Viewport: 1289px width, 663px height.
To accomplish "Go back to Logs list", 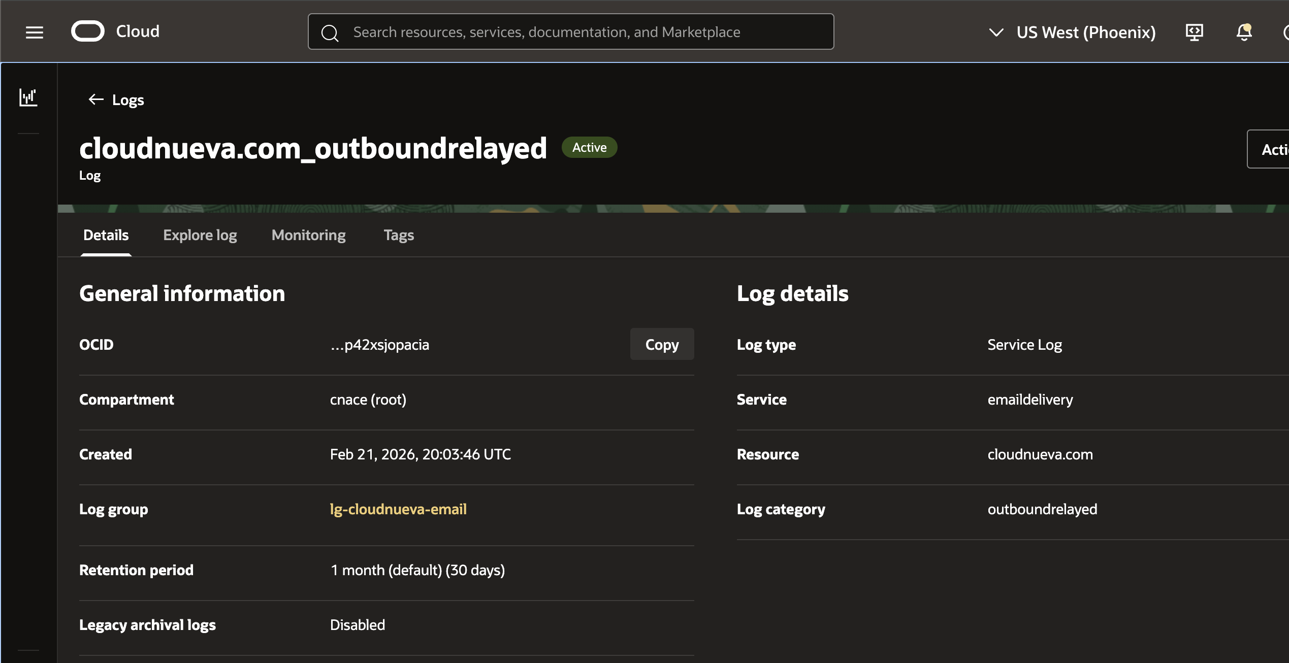I will point(128,100).
